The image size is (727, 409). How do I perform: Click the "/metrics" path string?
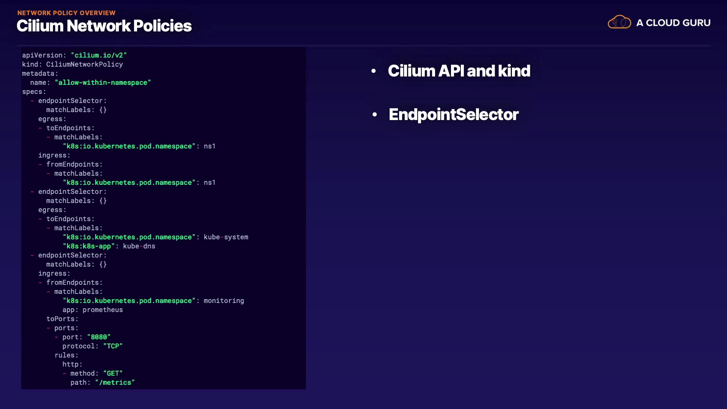tap(115, 382)
